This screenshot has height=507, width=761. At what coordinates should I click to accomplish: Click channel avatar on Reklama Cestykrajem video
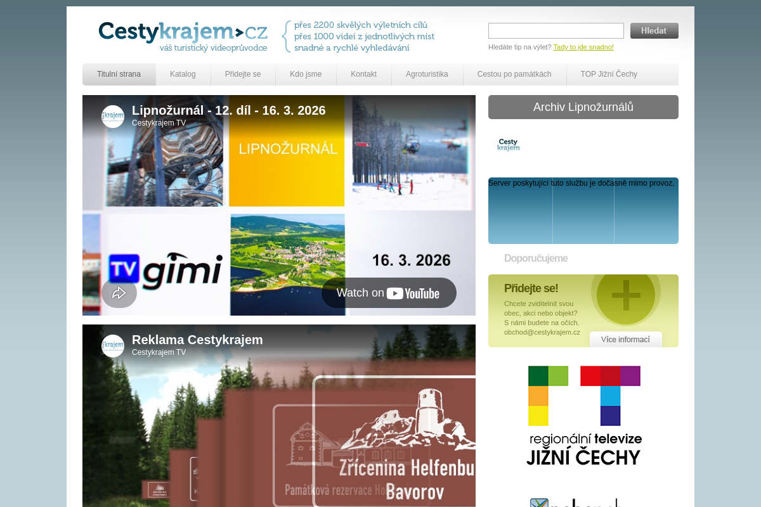[x=113, y=346]
